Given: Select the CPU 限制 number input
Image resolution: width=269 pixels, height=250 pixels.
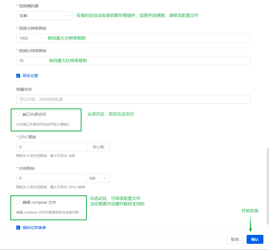Looking at the screenshot, I should 52,147.
